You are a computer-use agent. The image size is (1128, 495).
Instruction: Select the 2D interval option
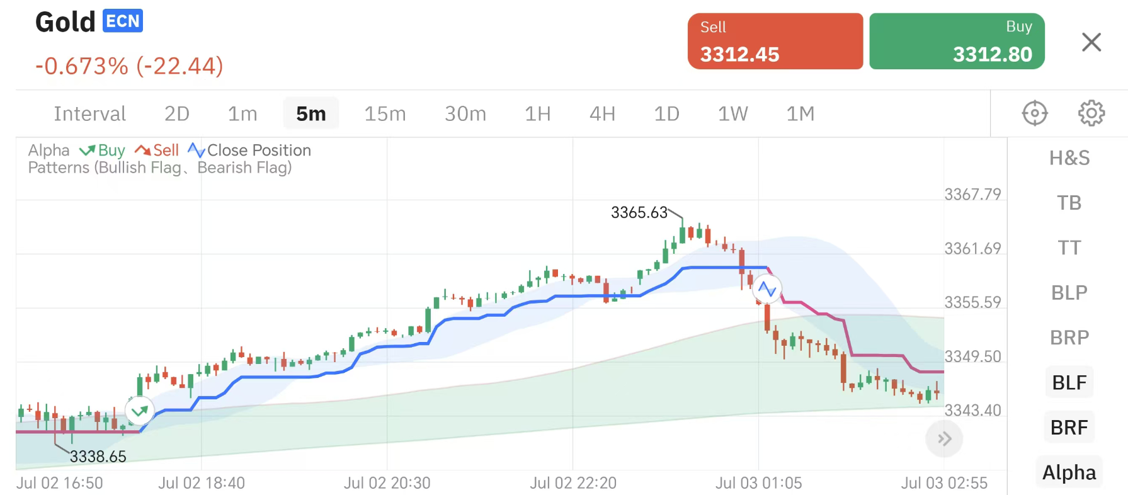coord(176,114)
